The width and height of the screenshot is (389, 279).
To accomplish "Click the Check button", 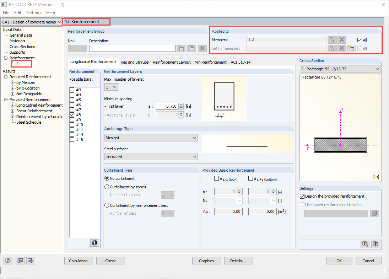I will (x=110, y=261).
